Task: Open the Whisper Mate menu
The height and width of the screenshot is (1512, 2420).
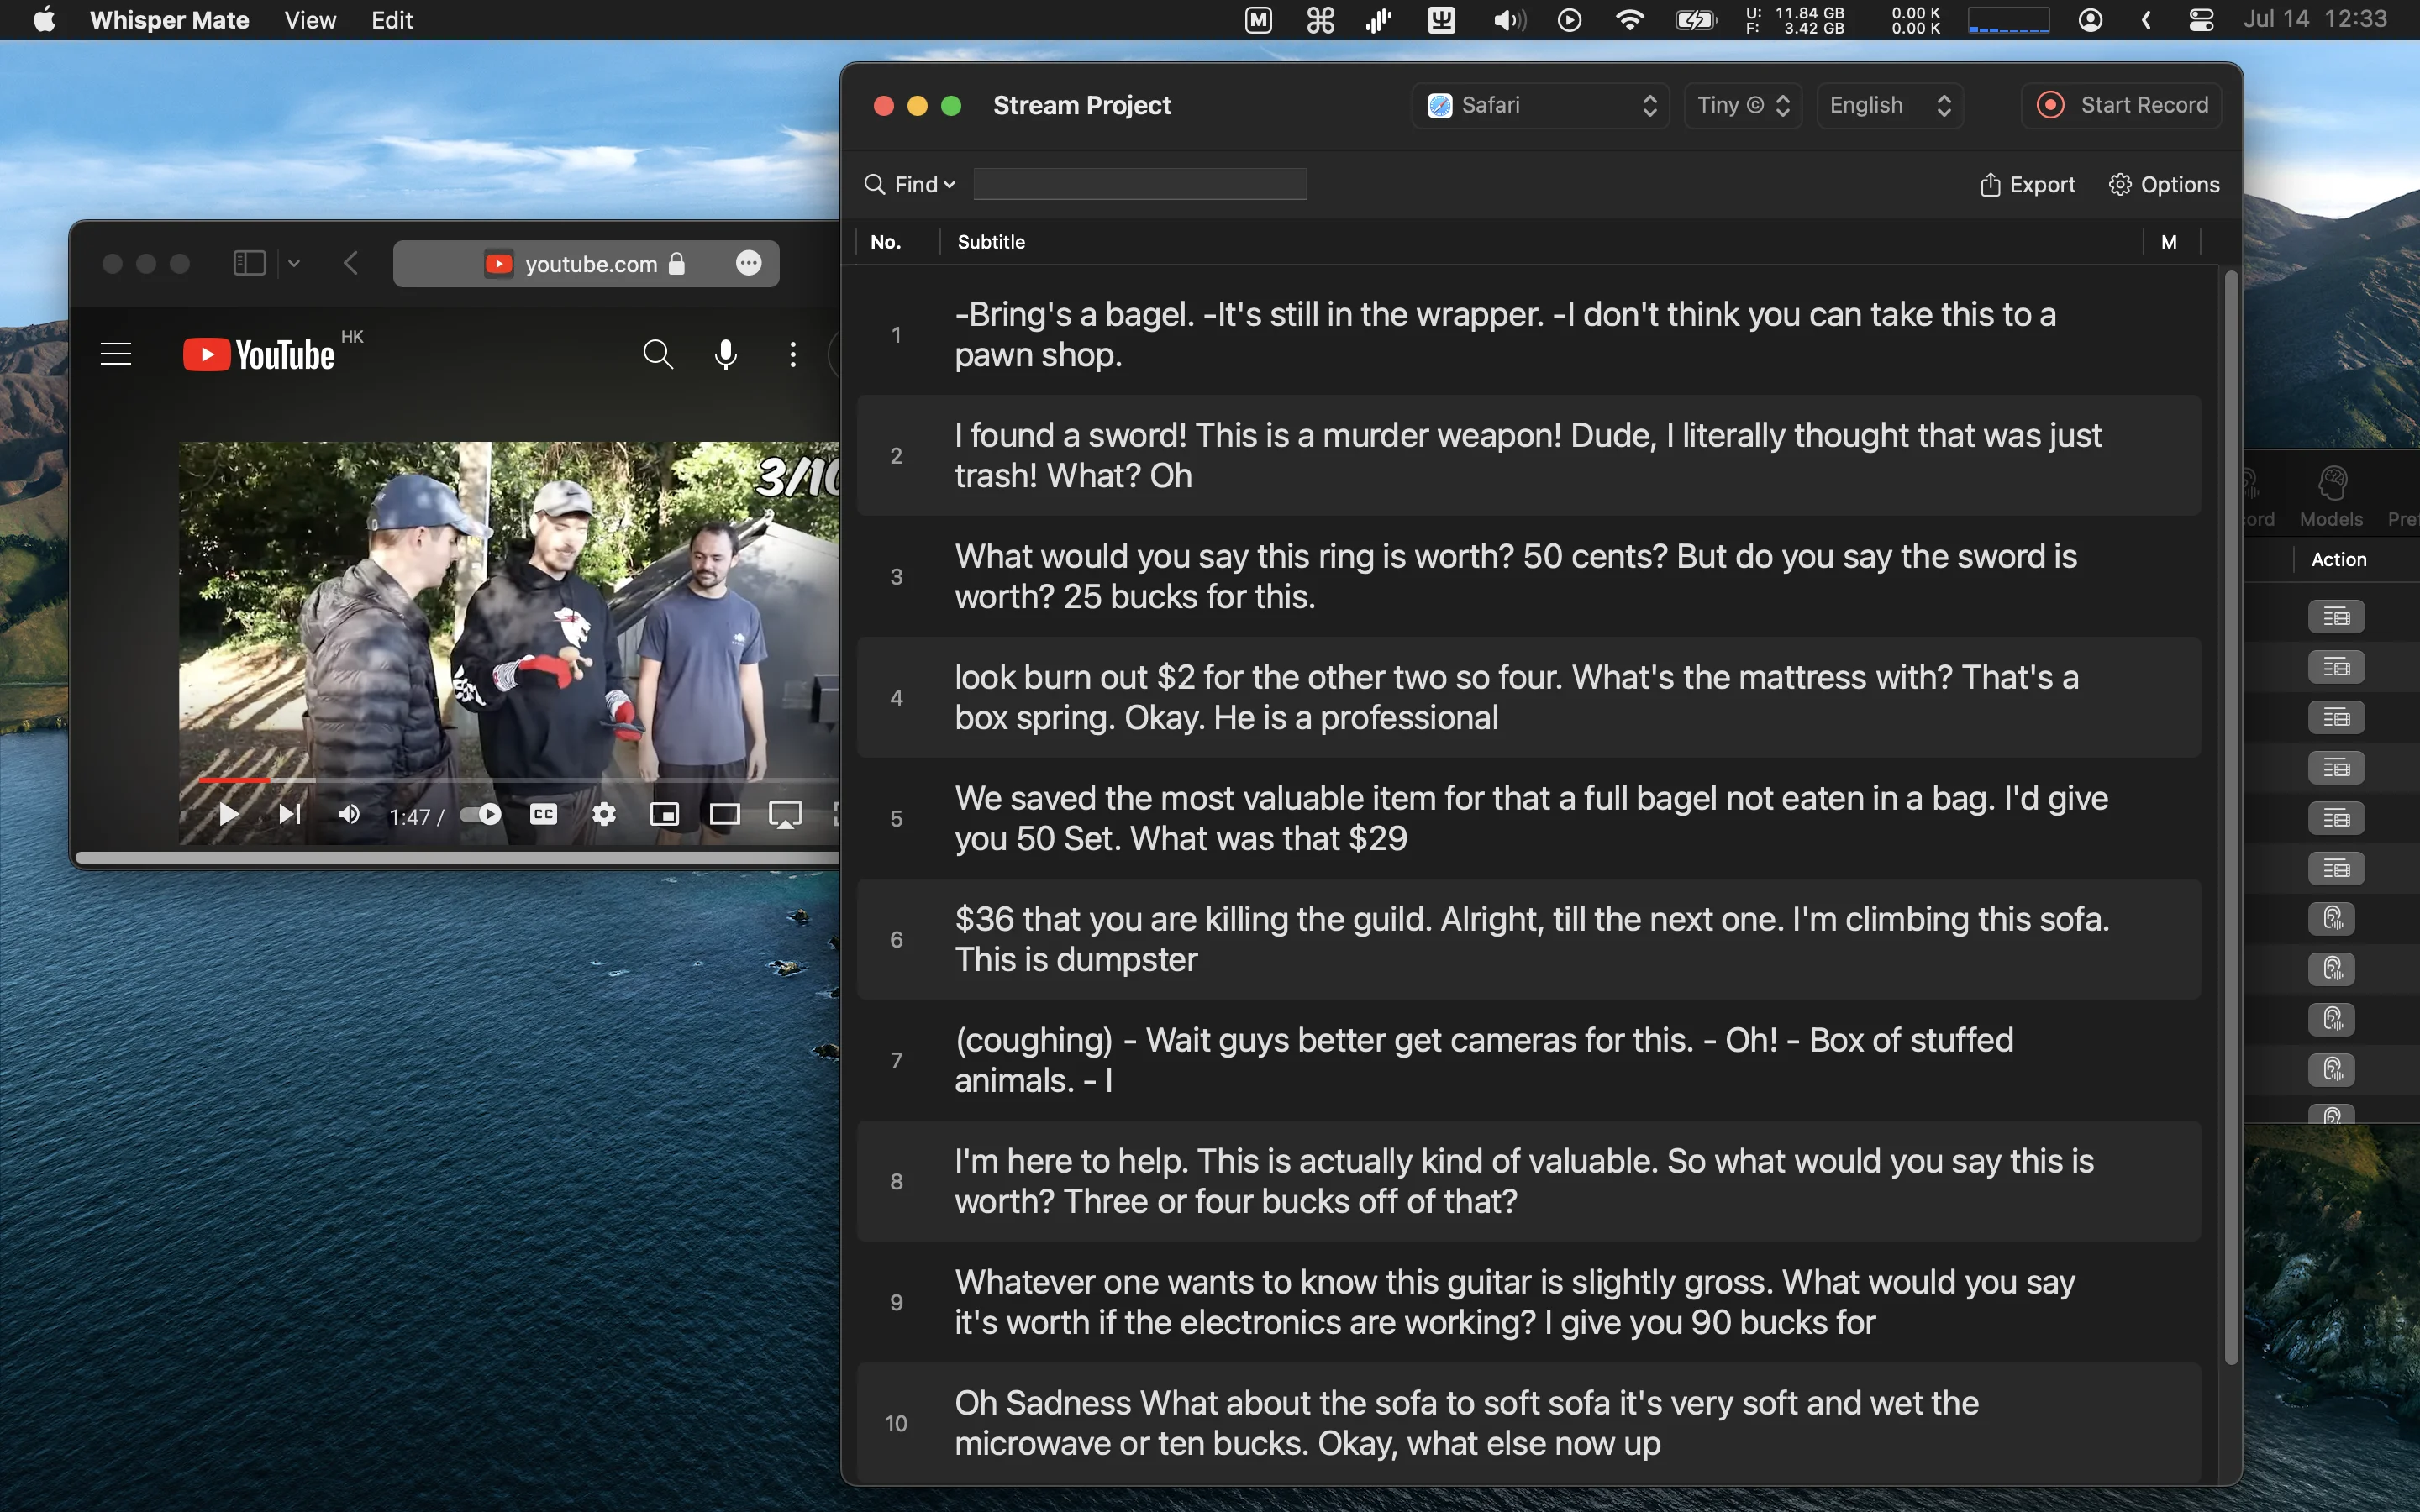Action: [169, 20]
